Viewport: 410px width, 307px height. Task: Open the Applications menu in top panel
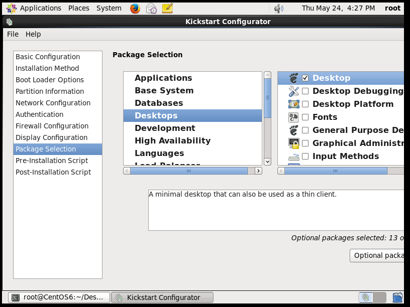[41, 8]
